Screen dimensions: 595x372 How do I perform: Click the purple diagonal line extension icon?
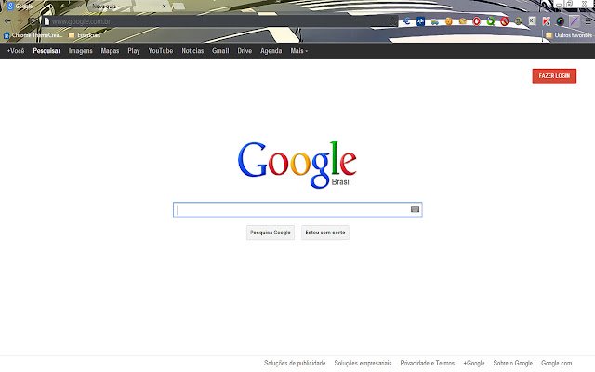[x=575, y=21]
